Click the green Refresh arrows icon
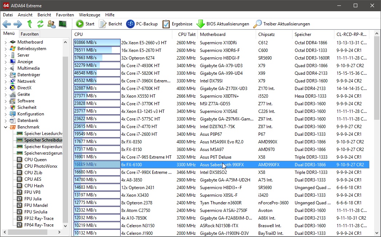The width and height of the screenshot is (381, 237). pos(40,24)
